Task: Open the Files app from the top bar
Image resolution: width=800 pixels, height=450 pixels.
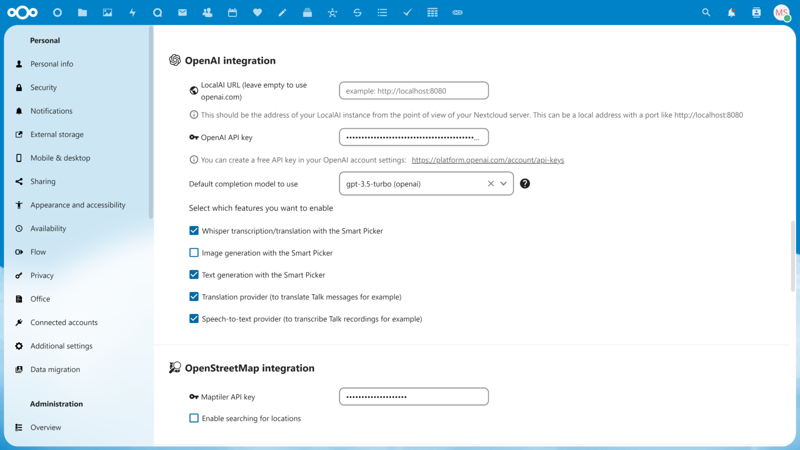Action: 82,12
